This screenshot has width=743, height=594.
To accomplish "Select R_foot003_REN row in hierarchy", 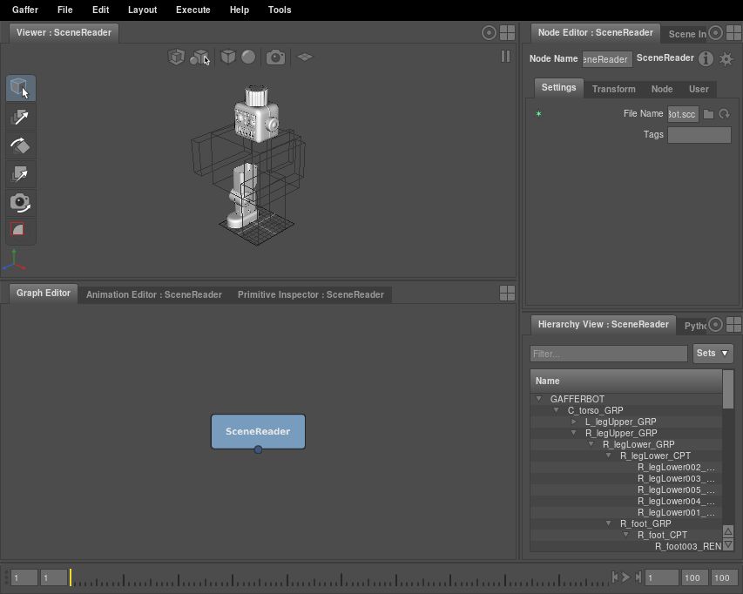I will point(626,547).
